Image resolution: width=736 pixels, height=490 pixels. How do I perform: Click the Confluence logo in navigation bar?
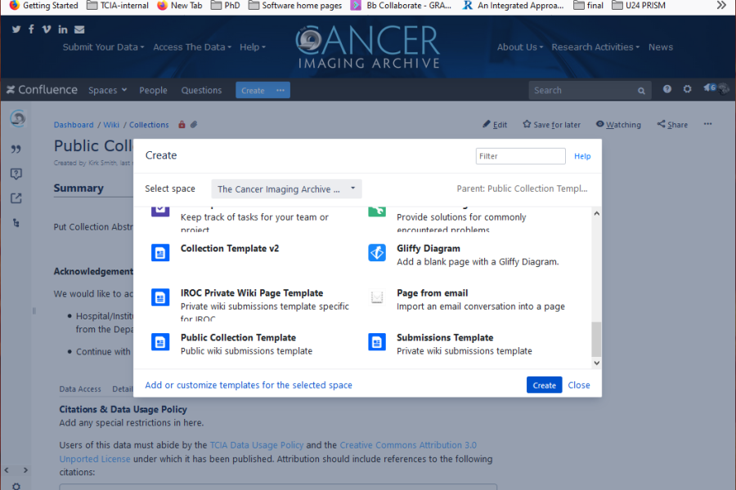point(42,90)
